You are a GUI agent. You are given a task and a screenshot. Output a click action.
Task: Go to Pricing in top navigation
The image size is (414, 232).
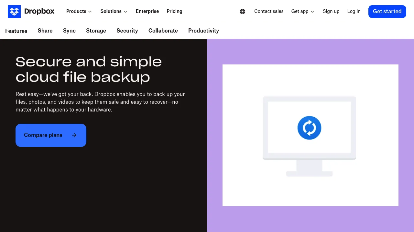[174, 11]
